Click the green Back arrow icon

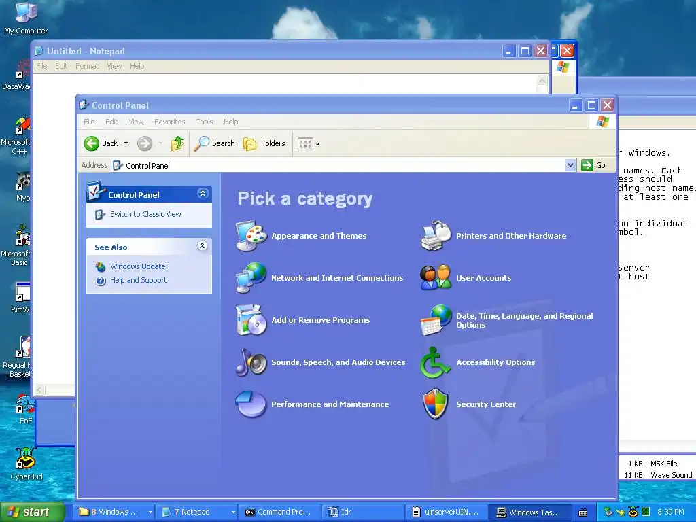click(92, 143)
